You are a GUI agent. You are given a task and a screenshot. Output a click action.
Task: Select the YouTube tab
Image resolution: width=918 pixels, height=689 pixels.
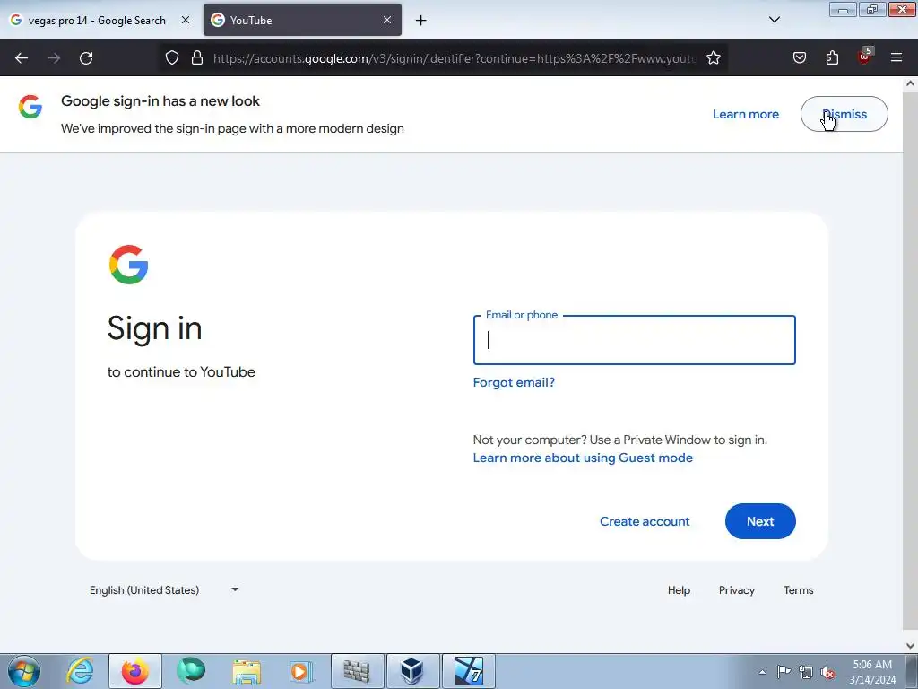click(x=302, y=20)
